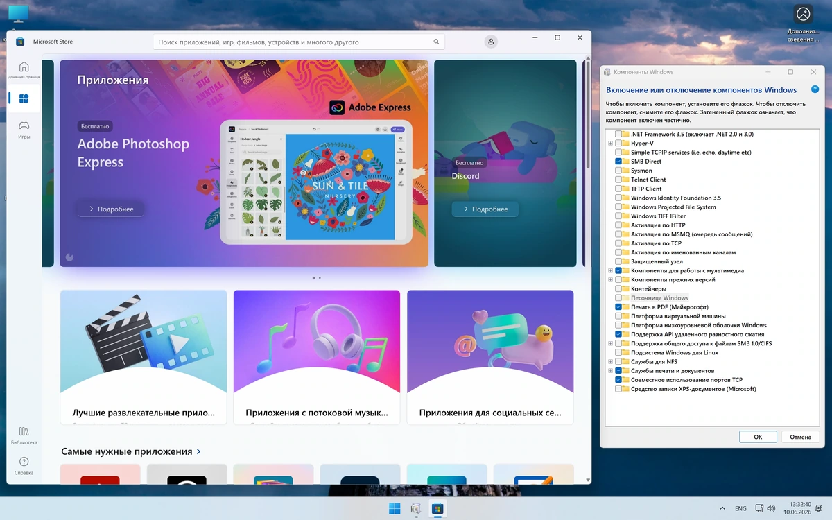Open the Windows Start button

point(395,509)
